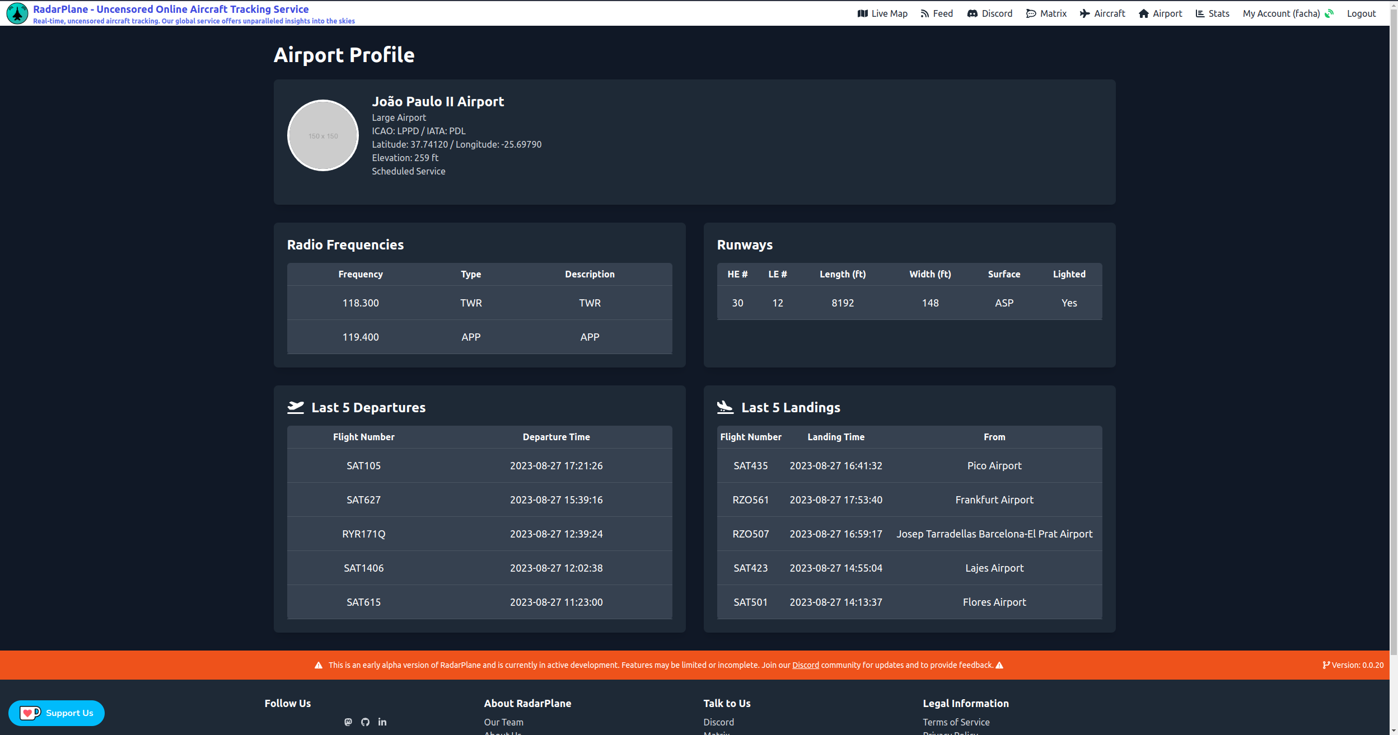Click landing flight SAT423
The image size is (1398, 735).
(751, 568)
